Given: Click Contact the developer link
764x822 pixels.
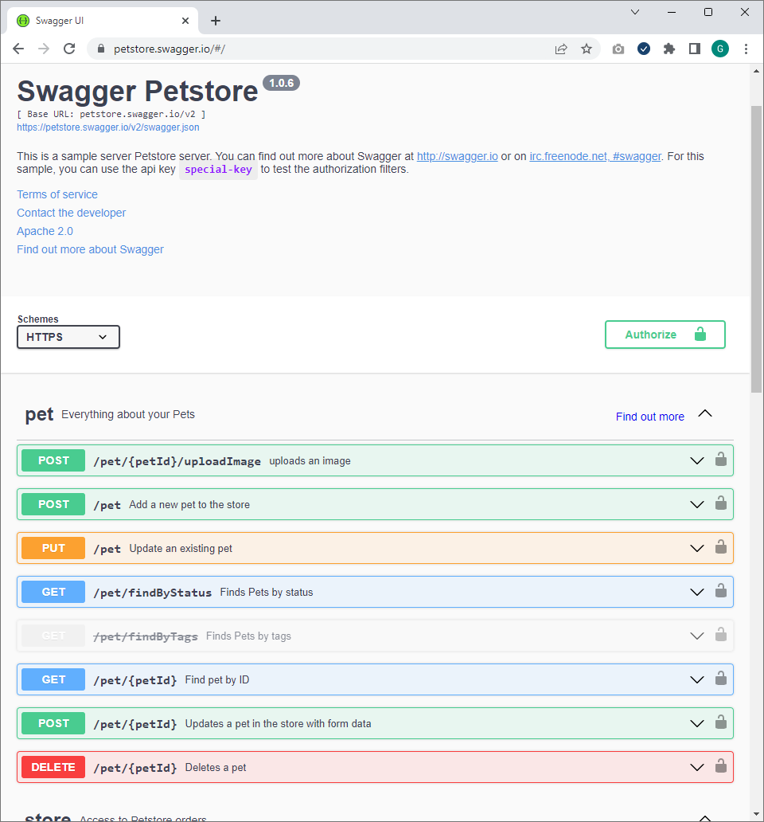Looking at the screenshot, I should tap(71, 213).
